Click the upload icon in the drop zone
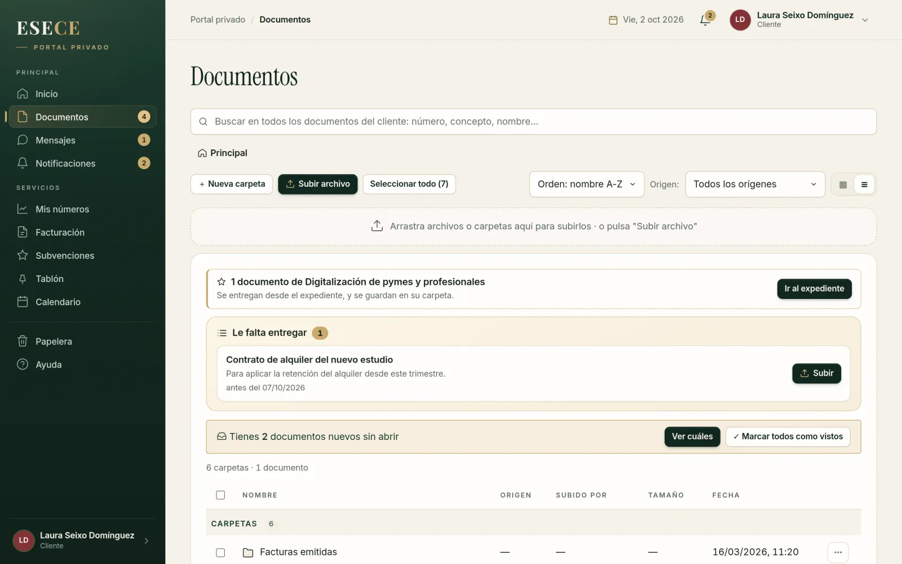Viewport: 902px width, 564px height. coord(377,226)
